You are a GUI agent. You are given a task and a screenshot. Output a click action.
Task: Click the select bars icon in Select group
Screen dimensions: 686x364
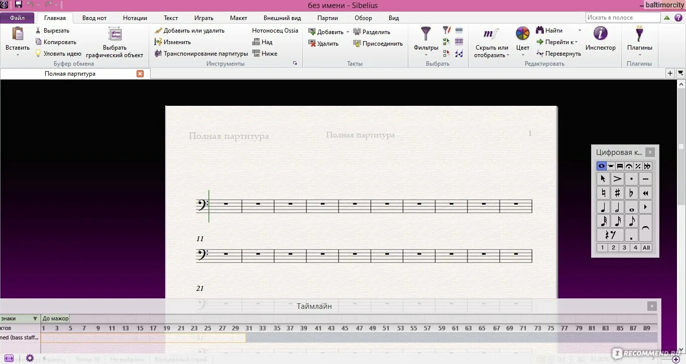point(459,31)
